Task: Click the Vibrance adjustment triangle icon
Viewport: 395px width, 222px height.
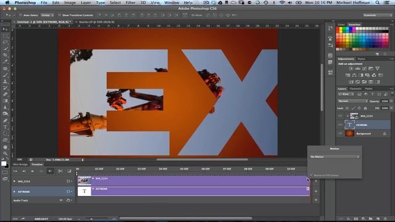Action: tap(377, 68)
